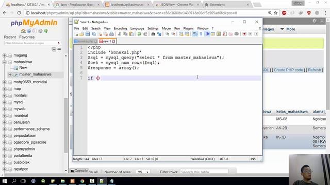The width and height of the screenshot is (330, 185).
Task: Toggle Show All Characters toolbar button
Action: (x=201, y=34)
